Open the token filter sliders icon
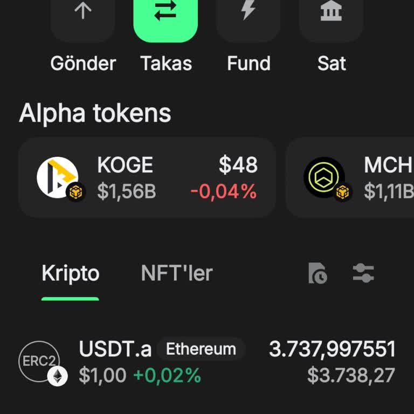 click(363, 273)
